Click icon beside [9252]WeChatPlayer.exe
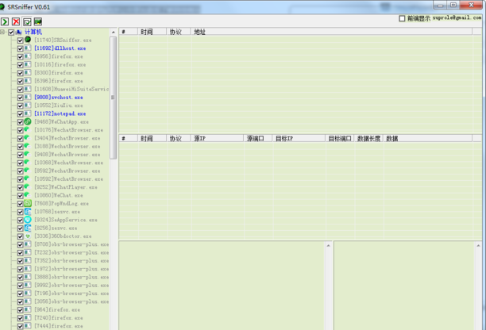486x330 pixels. coord(28,187)
